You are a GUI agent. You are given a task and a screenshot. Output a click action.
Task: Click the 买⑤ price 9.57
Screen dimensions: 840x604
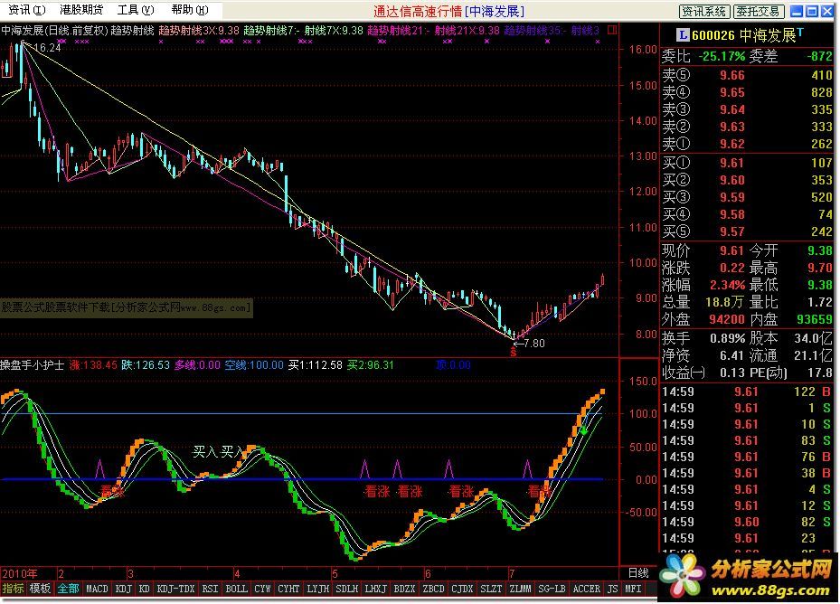[731, 231]
